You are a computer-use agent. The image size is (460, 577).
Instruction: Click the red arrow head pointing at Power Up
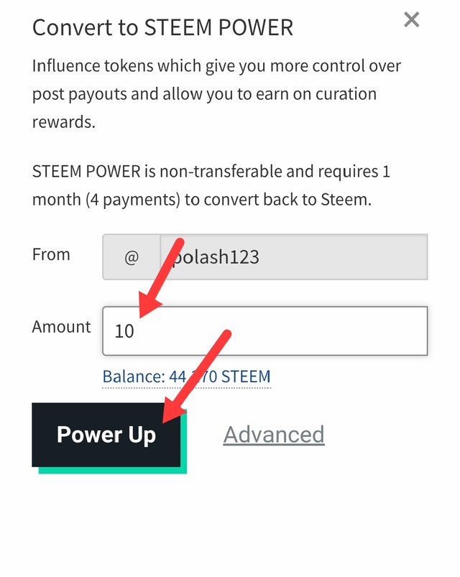170,416
